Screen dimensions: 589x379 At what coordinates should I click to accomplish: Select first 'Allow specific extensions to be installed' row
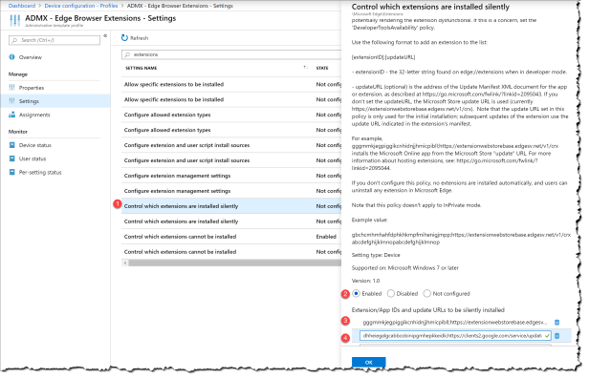[x=231, y=84]
